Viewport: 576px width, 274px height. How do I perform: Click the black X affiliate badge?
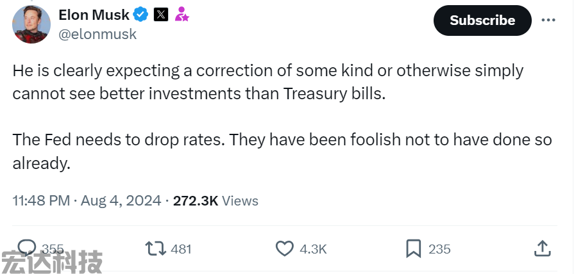[x=161, y=15]
